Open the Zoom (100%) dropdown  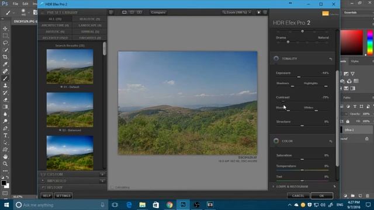click(x=237, y=12)
